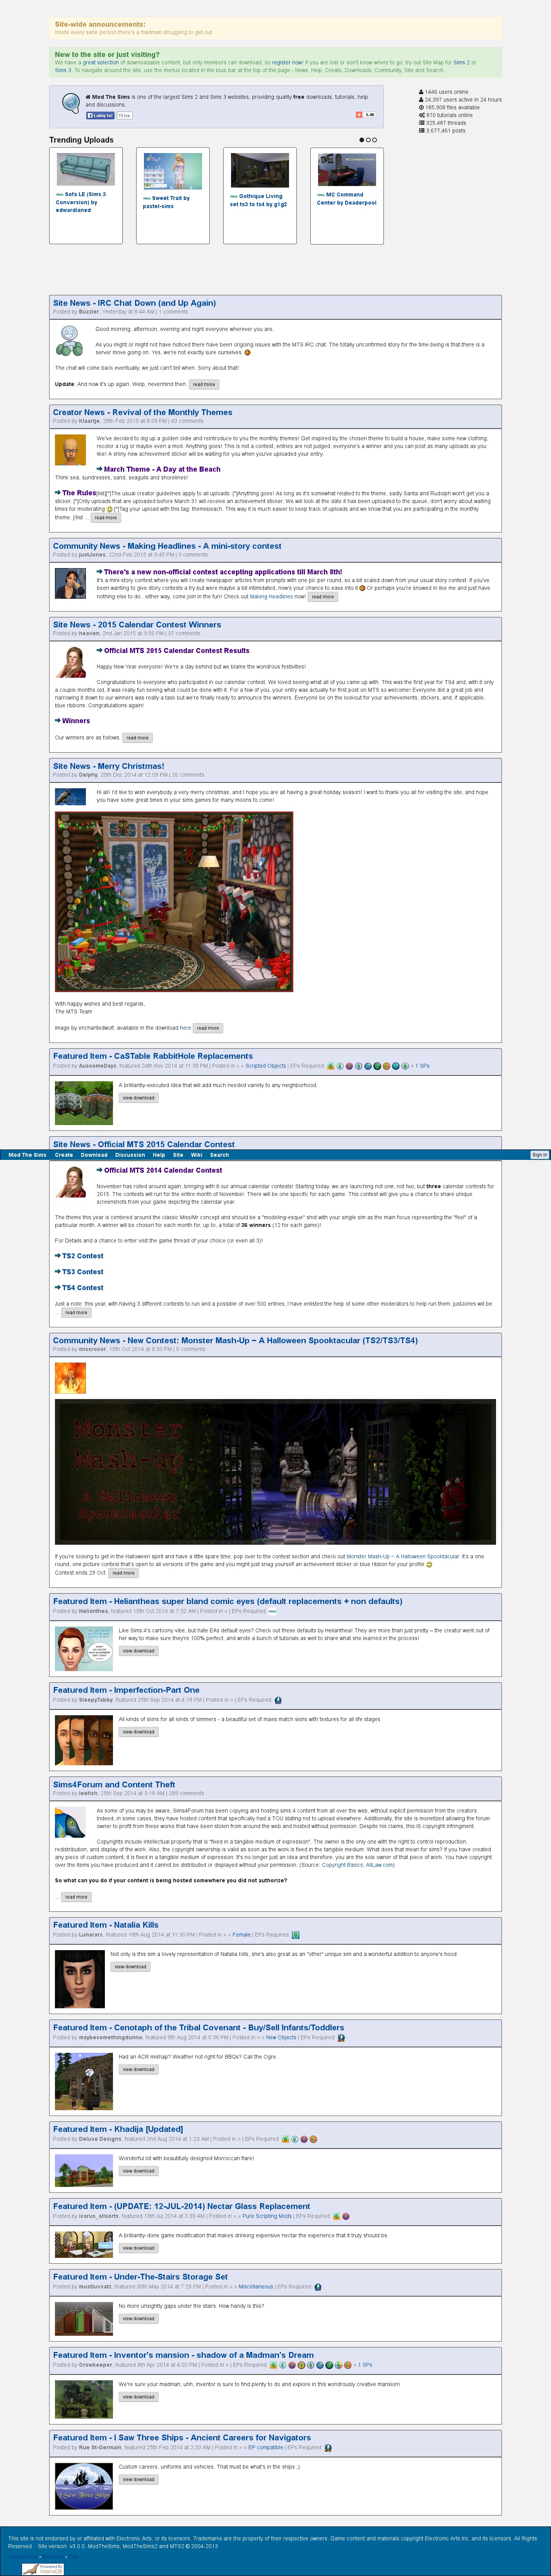This screenshot has width=551, height=2576.
Task: Click heaven's avatar in Calendar Contest Winners post
Action: click(71, 661)
